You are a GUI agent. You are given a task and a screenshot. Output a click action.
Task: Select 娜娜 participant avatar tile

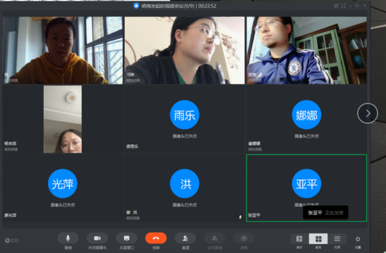pyautogui.click(x=306, y=115)
